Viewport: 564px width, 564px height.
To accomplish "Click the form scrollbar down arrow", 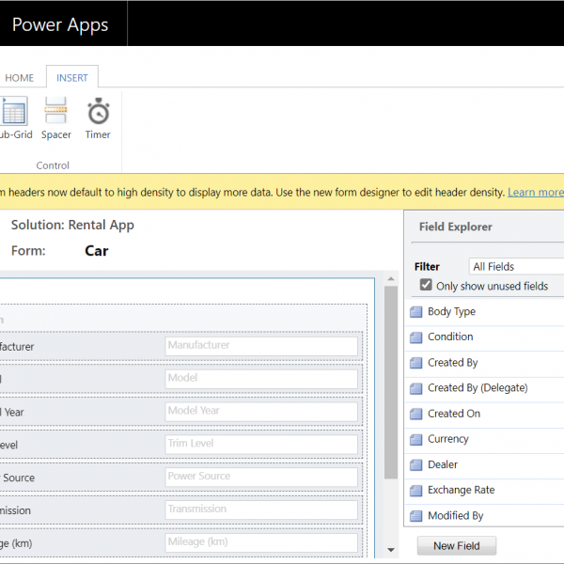I will tap(391, 550).
